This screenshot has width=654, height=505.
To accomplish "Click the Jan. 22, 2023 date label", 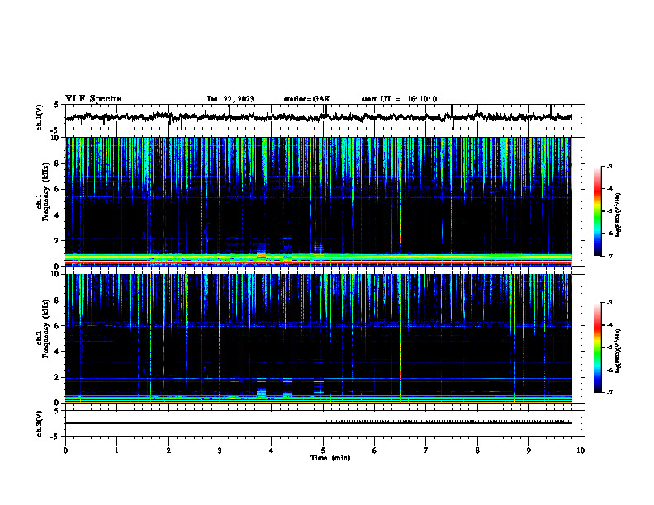I will coord(230,99).
